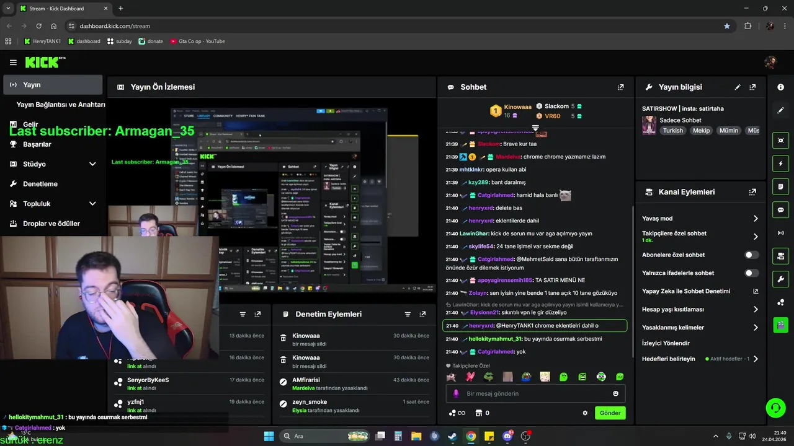Viewport: 794px width, 446px height.
Task: Open Hedefleri belirleyin goals
Action: [x=700, y=359]
